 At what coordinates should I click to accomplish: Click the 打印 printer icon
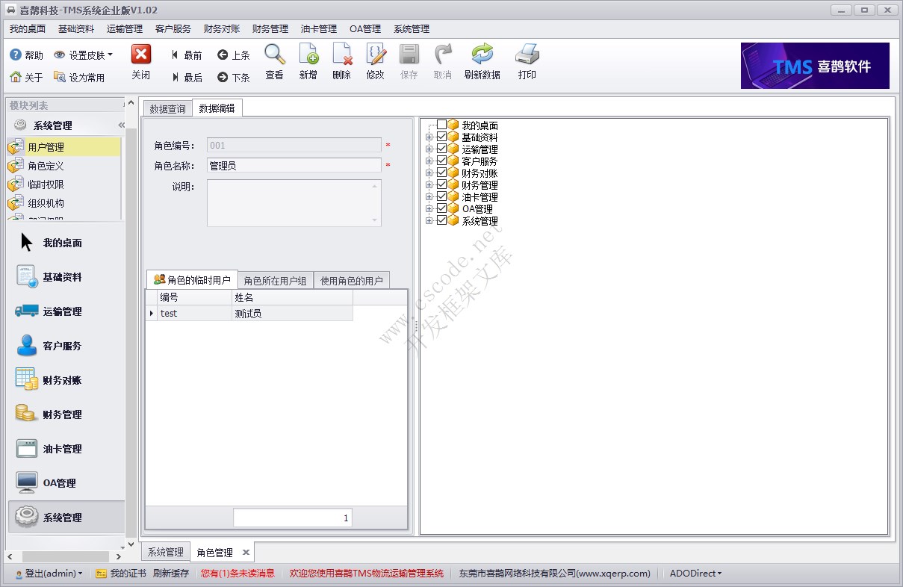pos(527,54)
